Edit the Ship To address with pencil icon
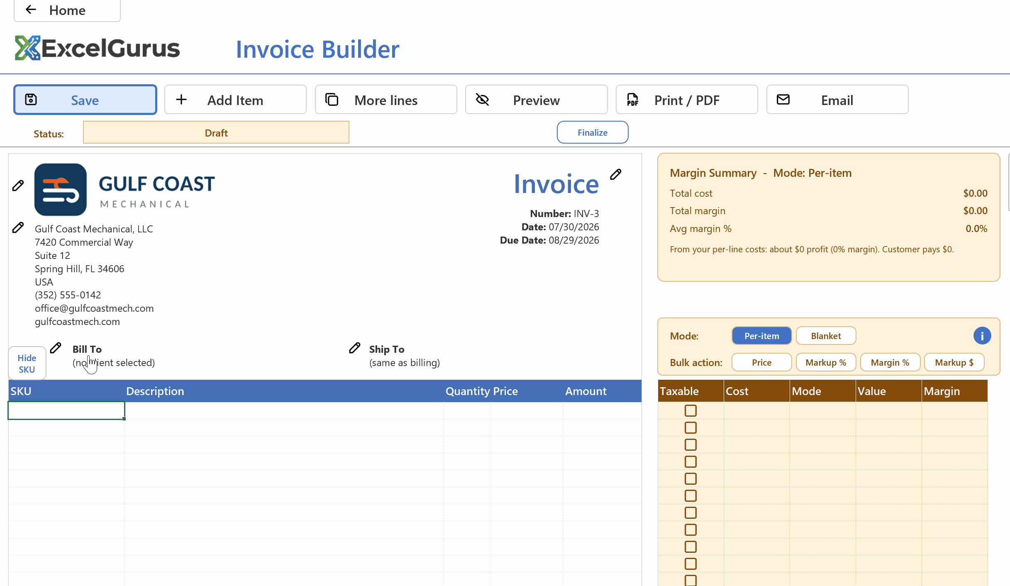 pos(355,348)
